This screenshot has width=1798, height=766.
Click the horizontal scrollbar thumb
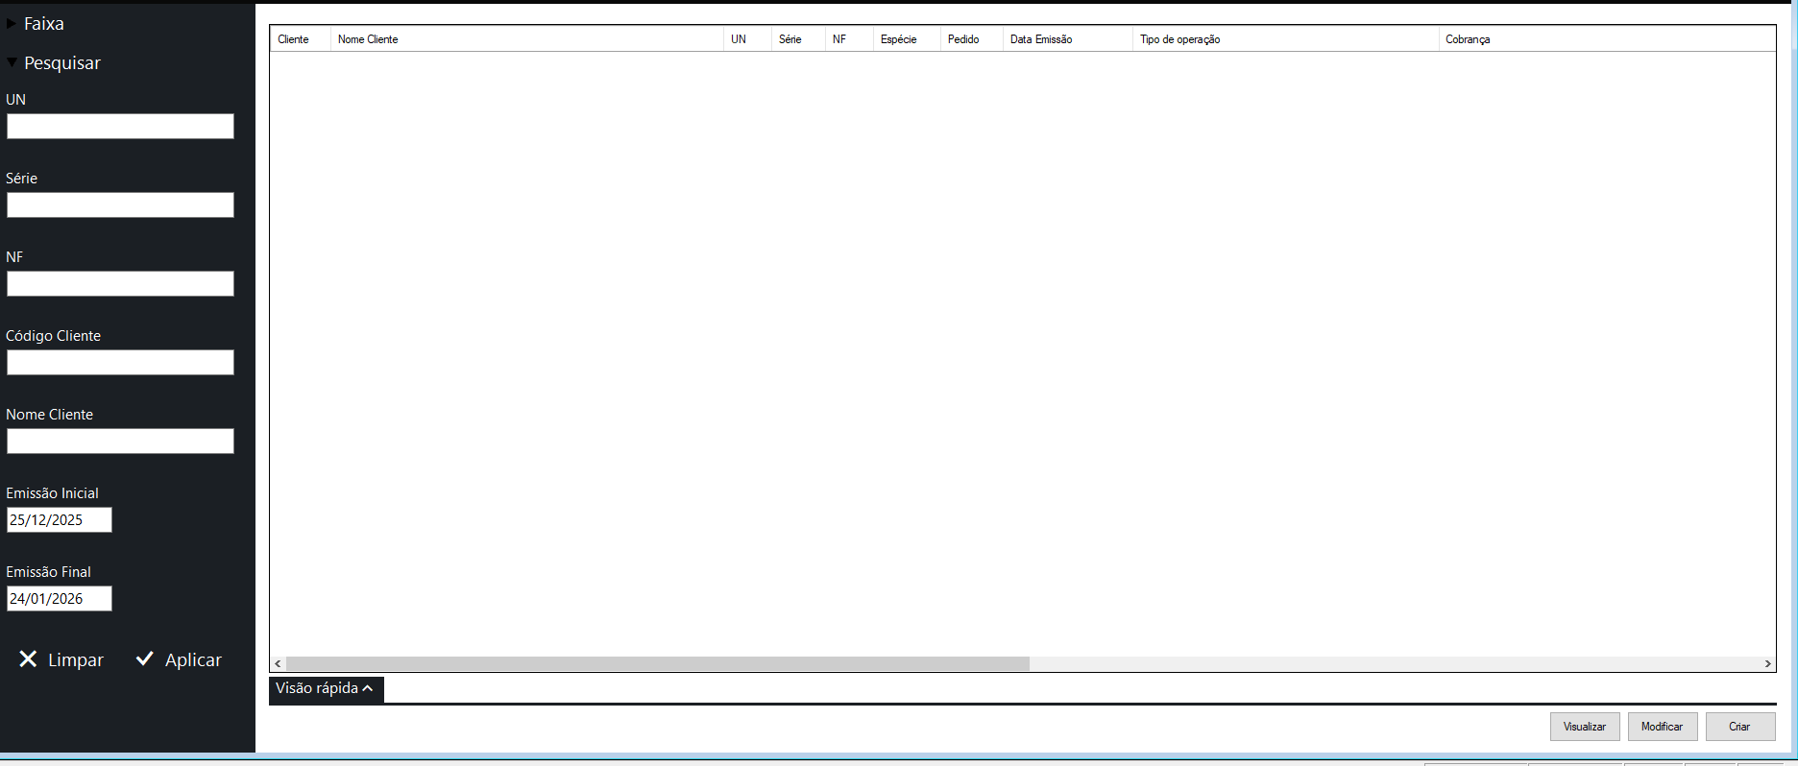click(657, 664)
